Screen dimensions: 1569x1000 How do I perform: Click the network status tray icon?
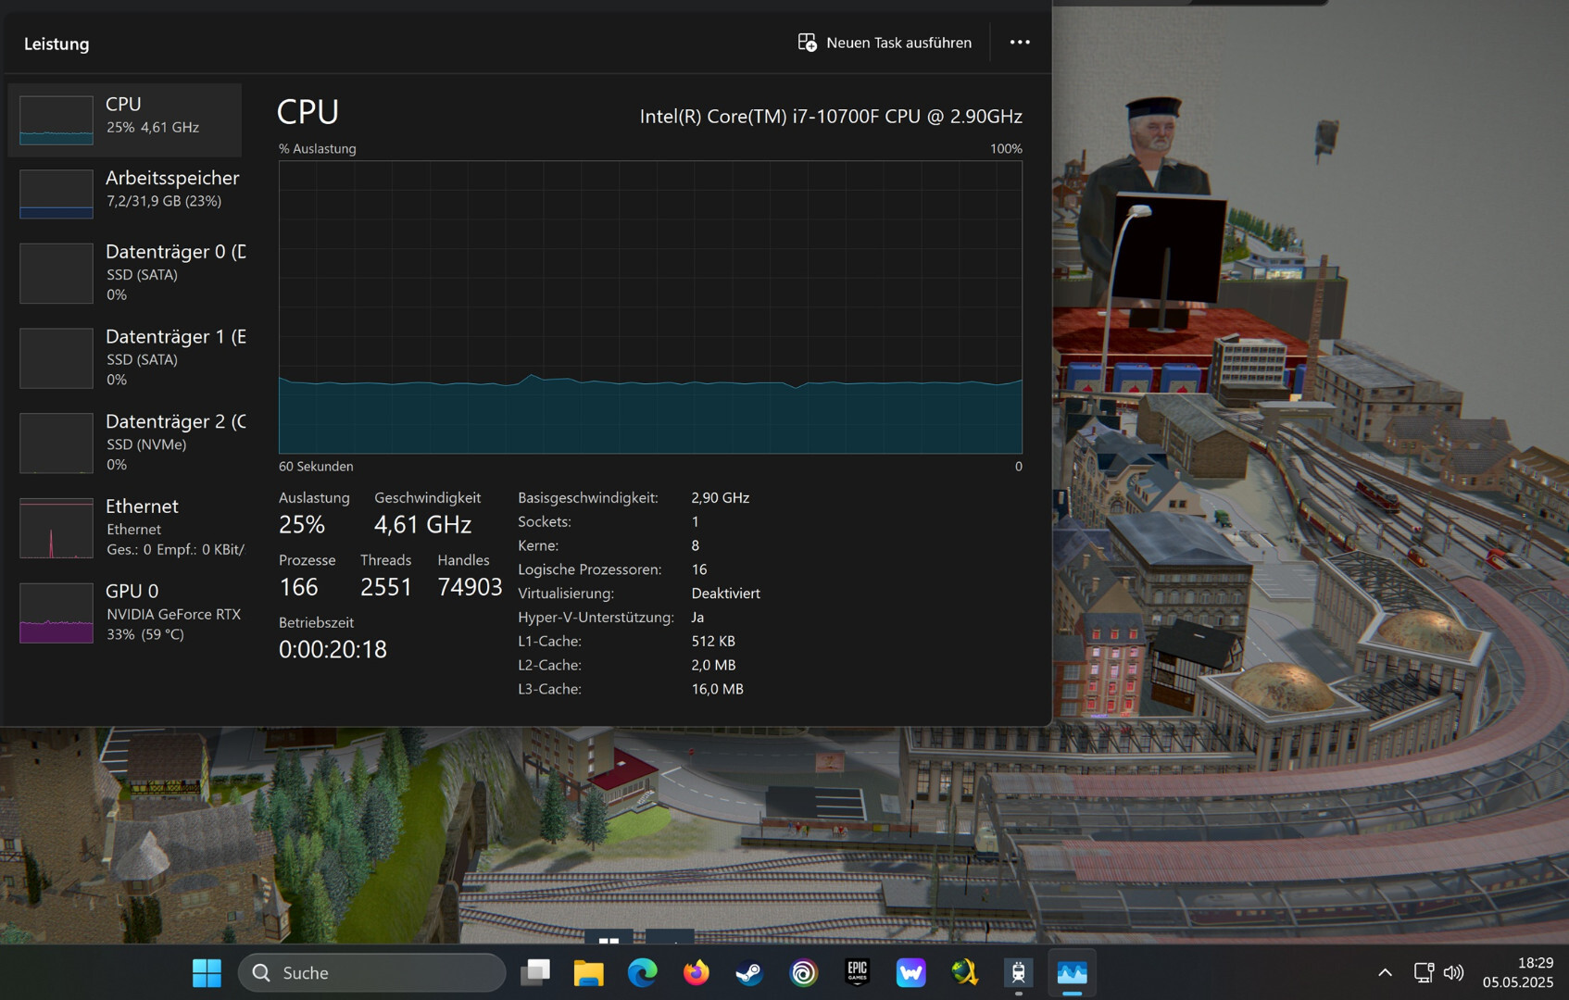pos(1424,972)
